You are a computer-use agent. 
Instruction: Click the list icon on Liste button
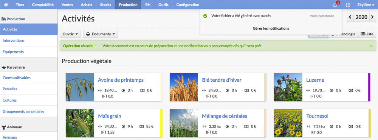pos(363,34)
